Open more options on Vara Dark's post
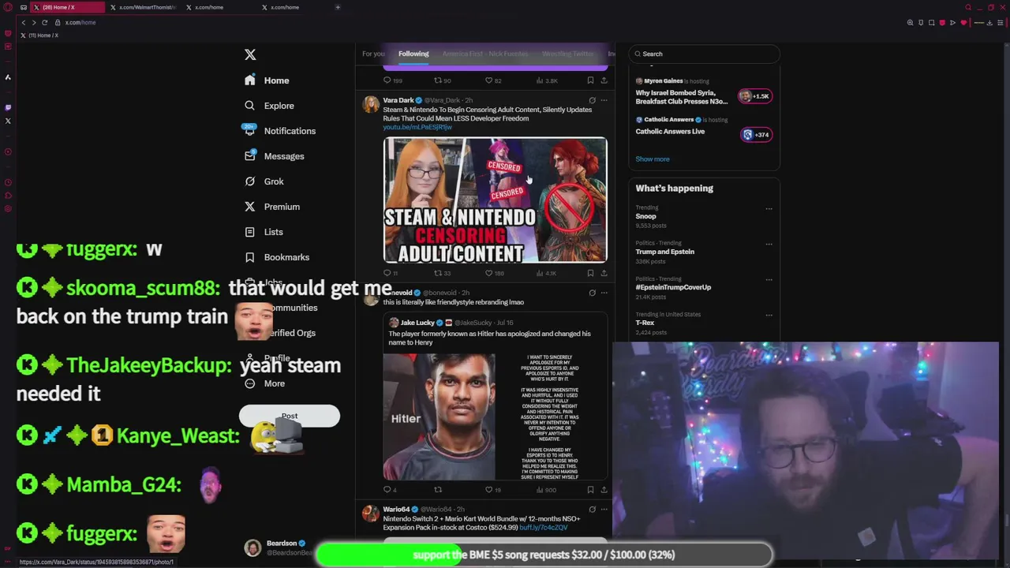Screen dimensions: 1010x568 (x=604, y=100)
